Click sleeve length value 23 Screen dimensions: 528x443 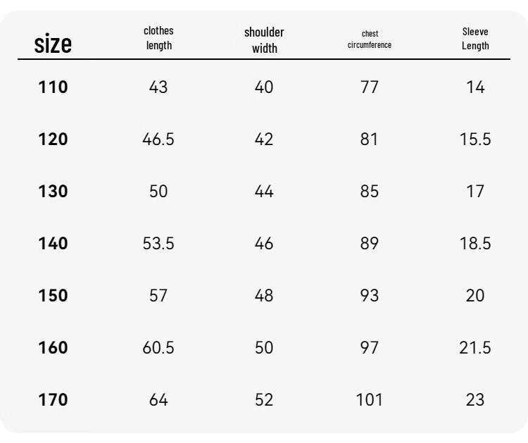pyautogui.click(x=475, y=400)
